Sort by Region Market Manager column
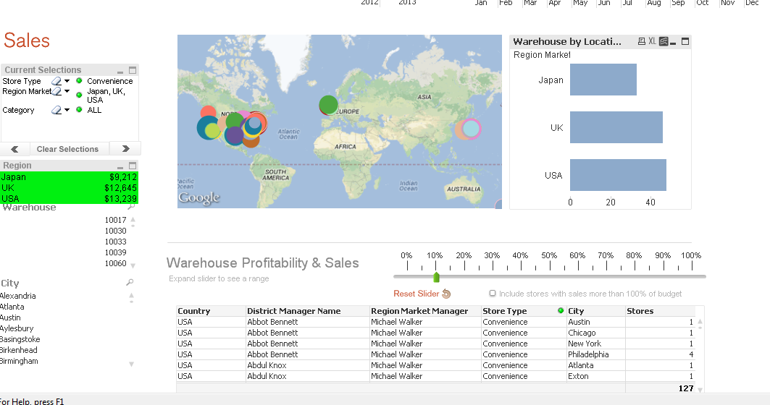Screen dimensions: 770x405 (425, 311)
